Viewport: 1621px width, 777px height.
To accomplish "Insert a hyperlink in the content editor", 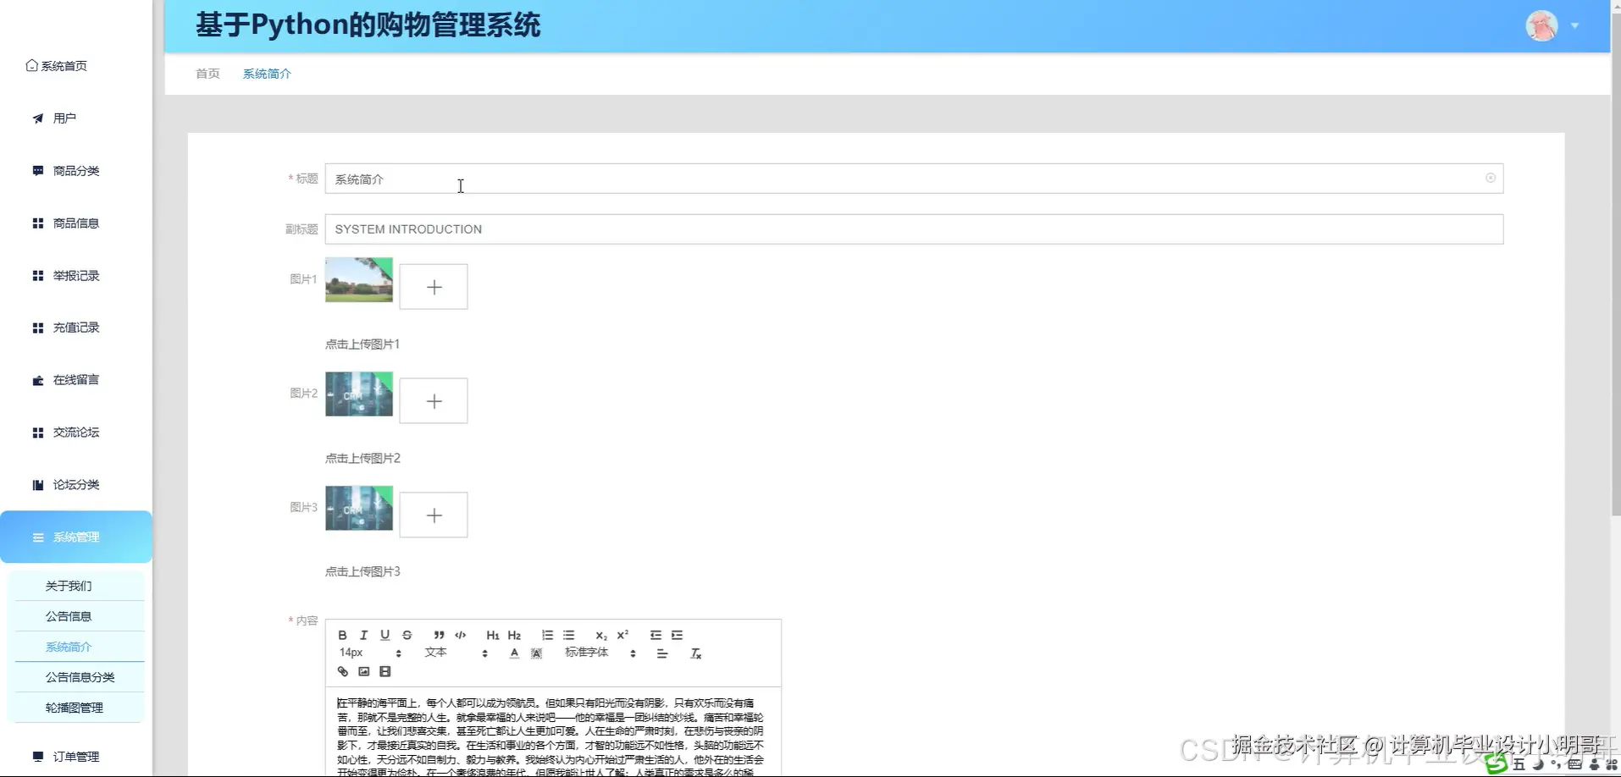I will (x=342, y=671).
